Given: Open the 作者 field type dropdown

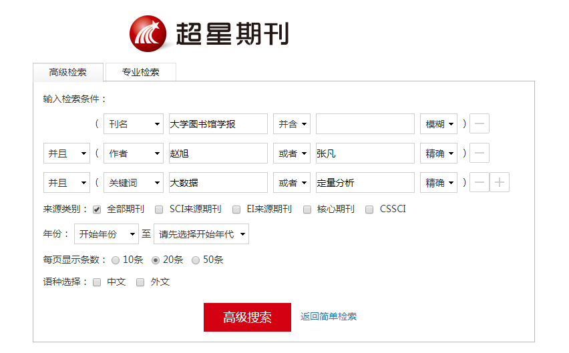Looking at the screenshot, I should click(x=134, y=153).
